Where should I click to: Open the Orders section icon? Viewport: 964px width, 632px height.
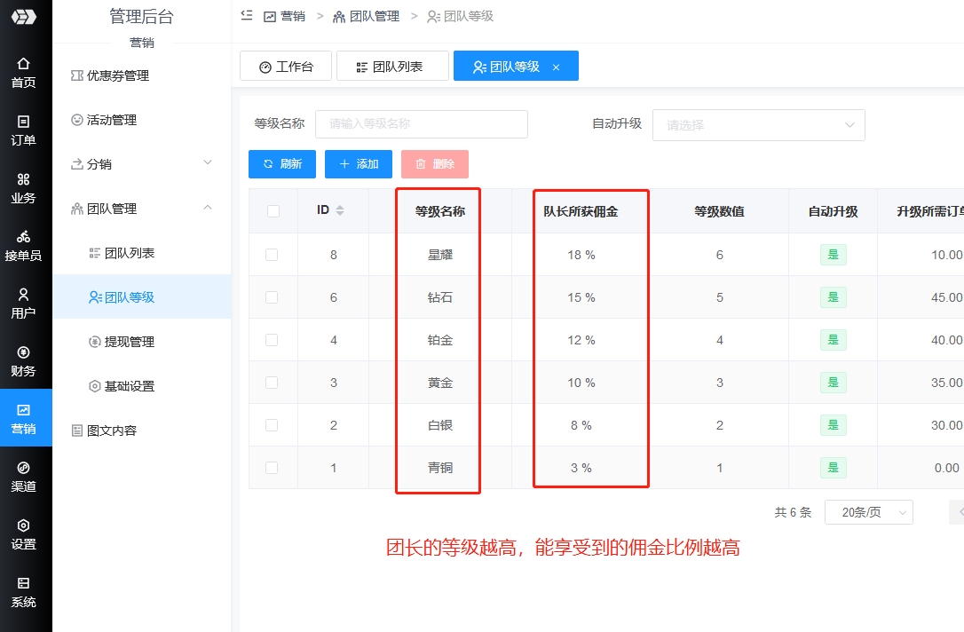24,122
